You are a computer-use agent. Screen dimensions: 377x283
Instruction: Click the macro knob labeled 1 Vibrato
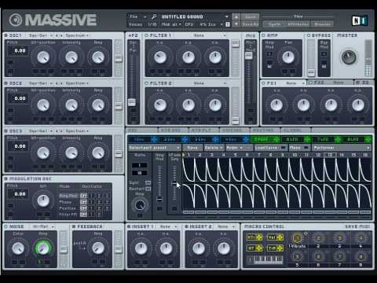(x=297, y=238)
